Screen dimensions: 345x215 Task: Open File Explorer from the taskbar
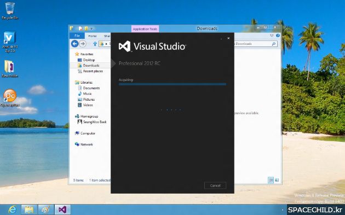29,210
